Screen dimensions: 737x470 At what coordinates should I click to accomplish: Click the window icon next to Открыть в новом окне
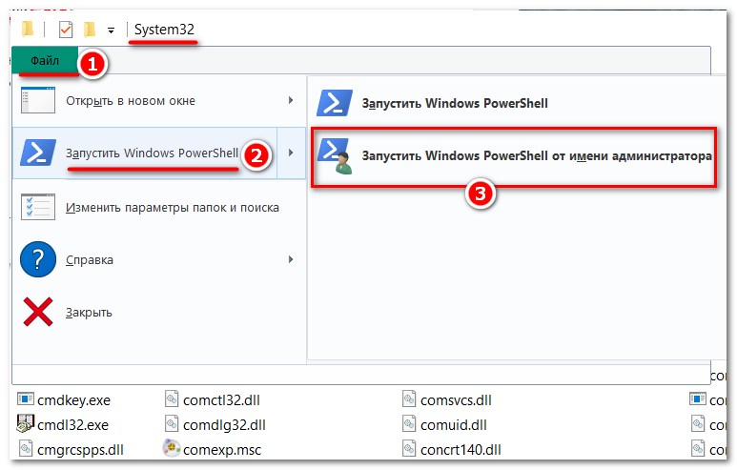point(38,100)
